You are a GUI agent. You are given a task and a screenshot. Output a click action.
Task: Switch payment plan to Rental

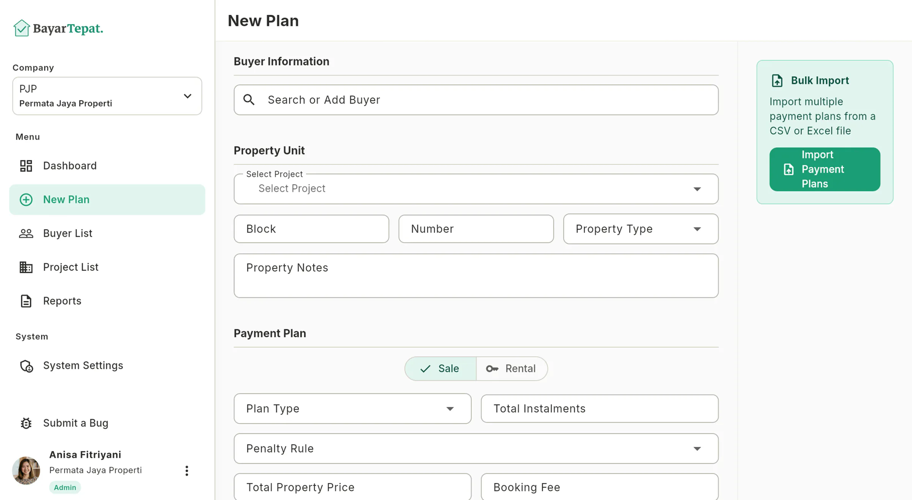click(x=511, y=369)
